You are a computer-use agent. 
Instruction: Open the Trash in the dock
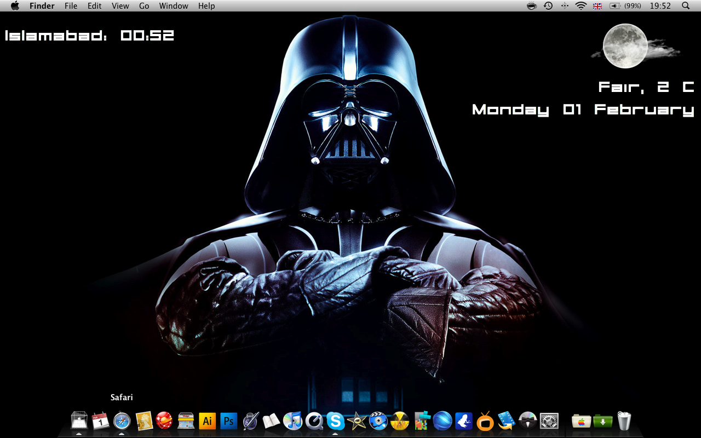point(624,420)
